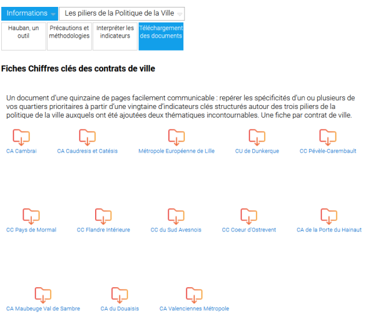Click download icon above CU de Dunkerque

(x=257, y=137)
